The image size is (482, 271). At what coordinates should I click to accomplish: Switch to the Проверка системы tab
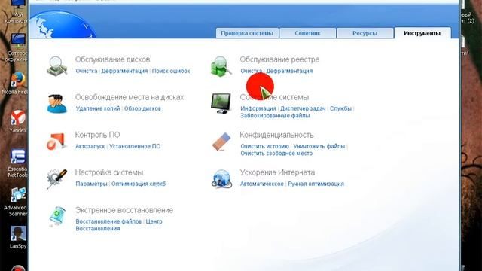(247, 33)
